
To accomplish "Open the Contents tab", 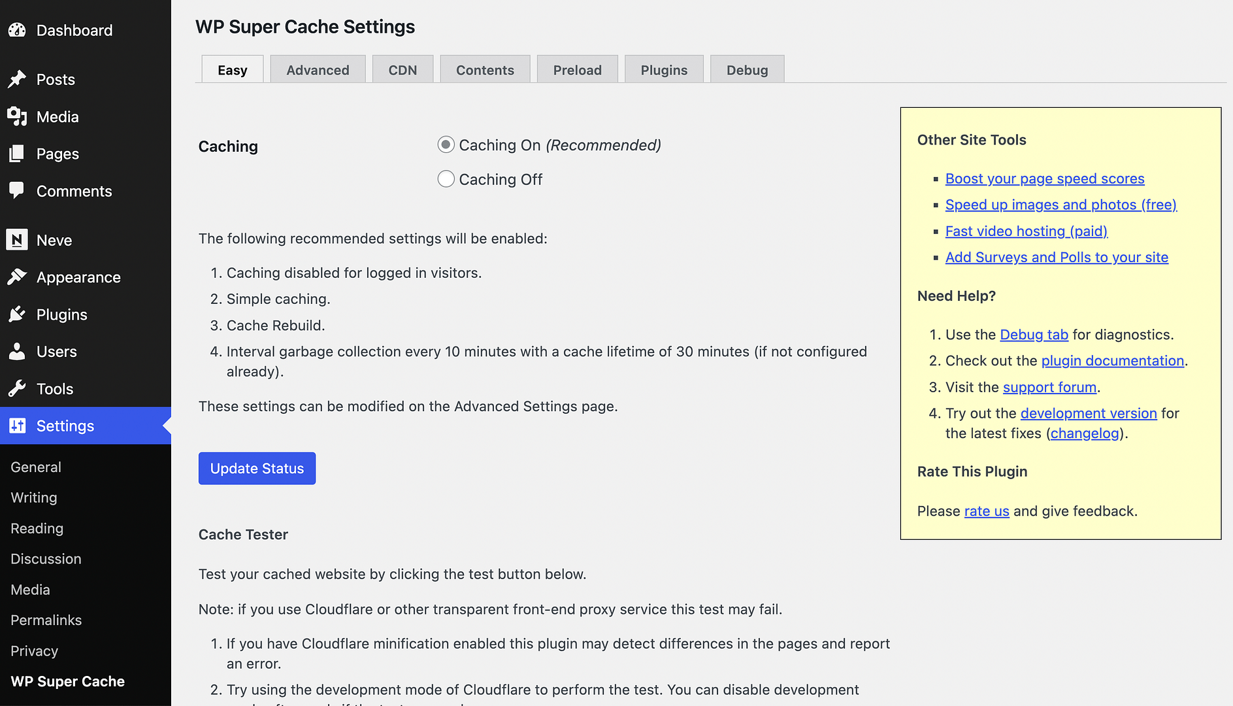I will (x=485, y=69).
